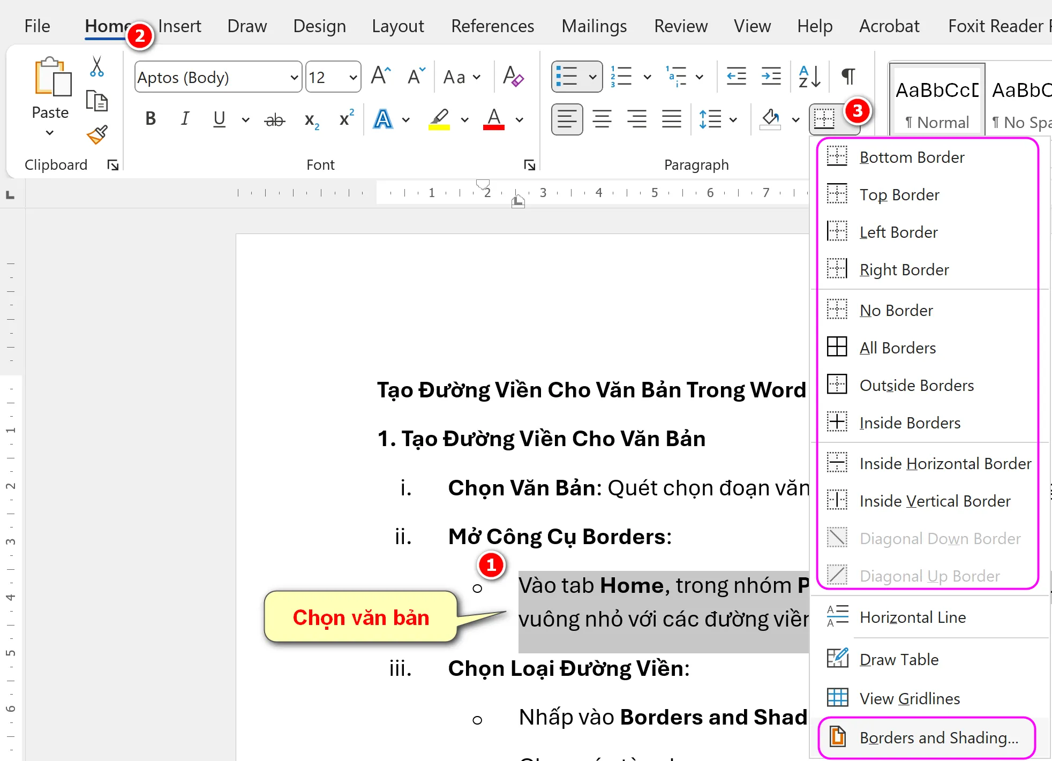
Task: Open the font size dropdown
Action: (x=352, y=77)
